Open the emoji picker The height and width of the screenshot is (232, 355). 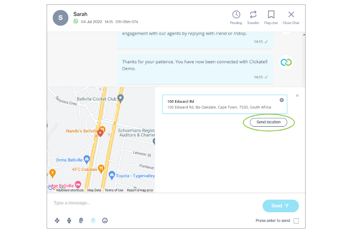click(x=105, y=220)
